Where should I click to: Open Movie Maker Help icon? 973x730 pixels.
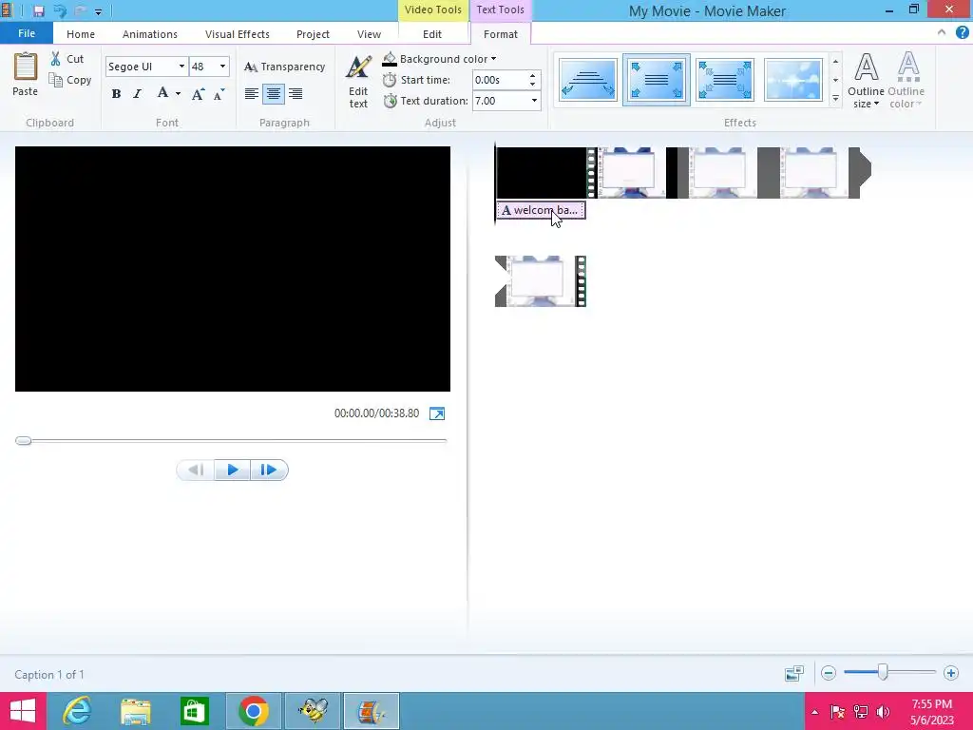[x=962, y=32]
